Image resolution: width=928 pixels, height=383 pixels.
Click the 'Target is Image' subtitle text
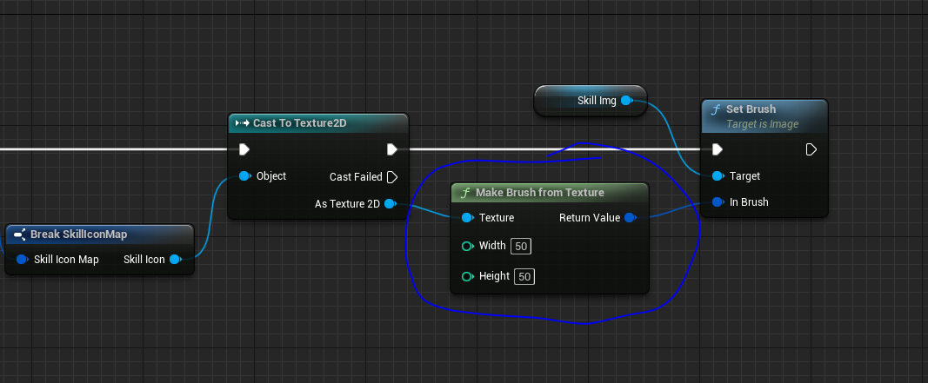(762, 124)
